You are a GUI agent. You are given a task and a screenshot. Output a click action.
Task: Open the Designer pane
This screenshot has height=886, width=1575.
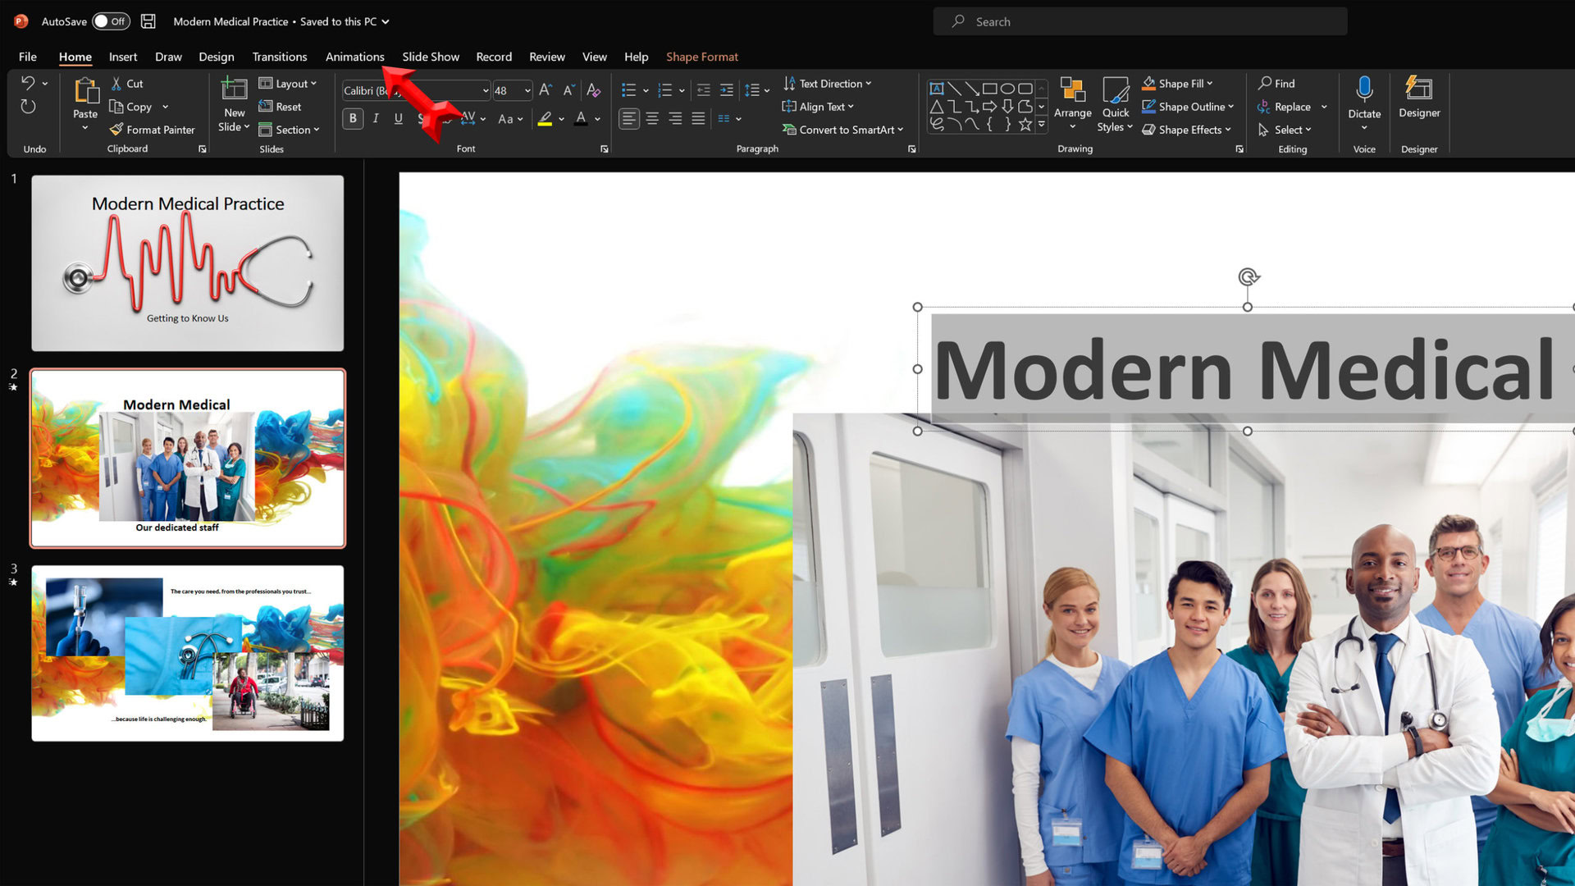[1419, 97]
